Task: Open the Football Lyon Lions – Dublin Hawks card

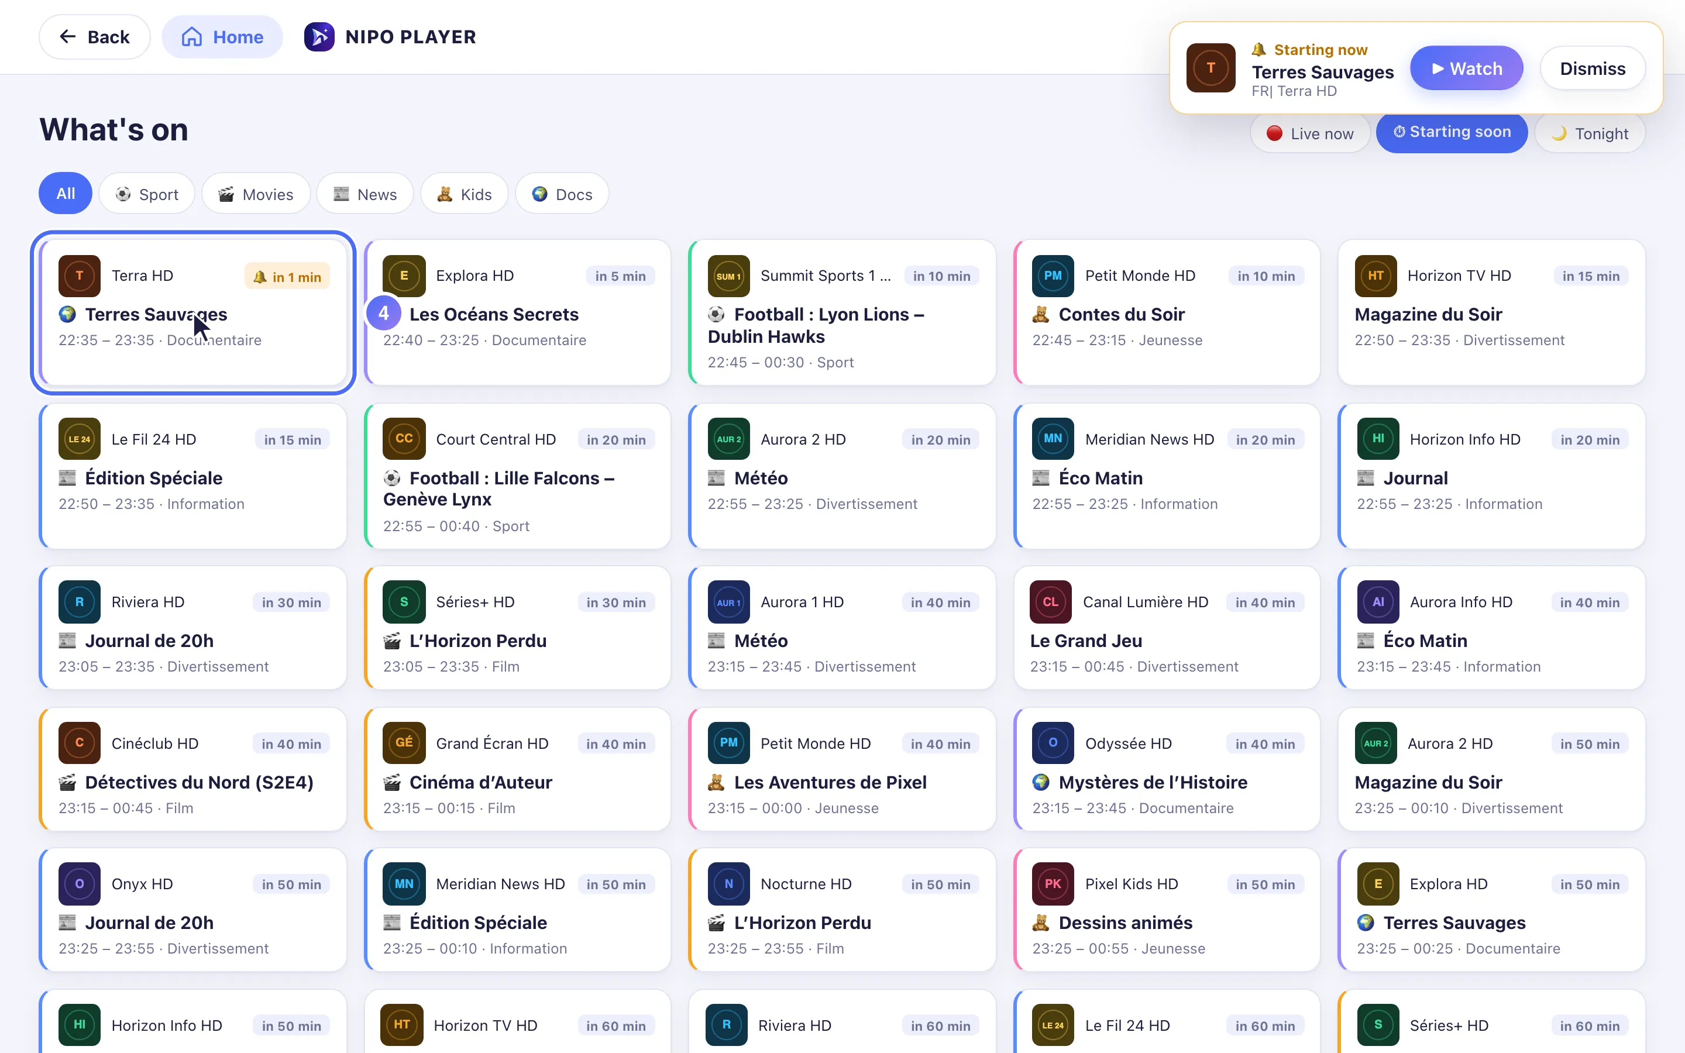Action: click(842, 312)
